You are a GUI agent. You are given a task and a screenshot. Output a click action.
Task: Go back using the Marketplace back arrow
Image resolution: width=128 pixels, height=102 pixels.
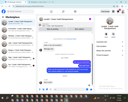3,17
